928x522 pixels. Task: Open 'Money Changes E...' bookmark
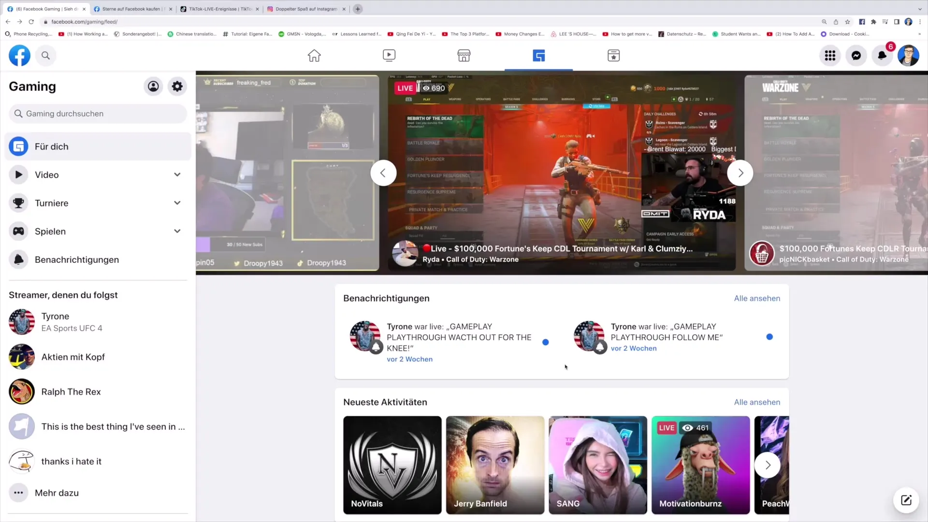[520, 34]
